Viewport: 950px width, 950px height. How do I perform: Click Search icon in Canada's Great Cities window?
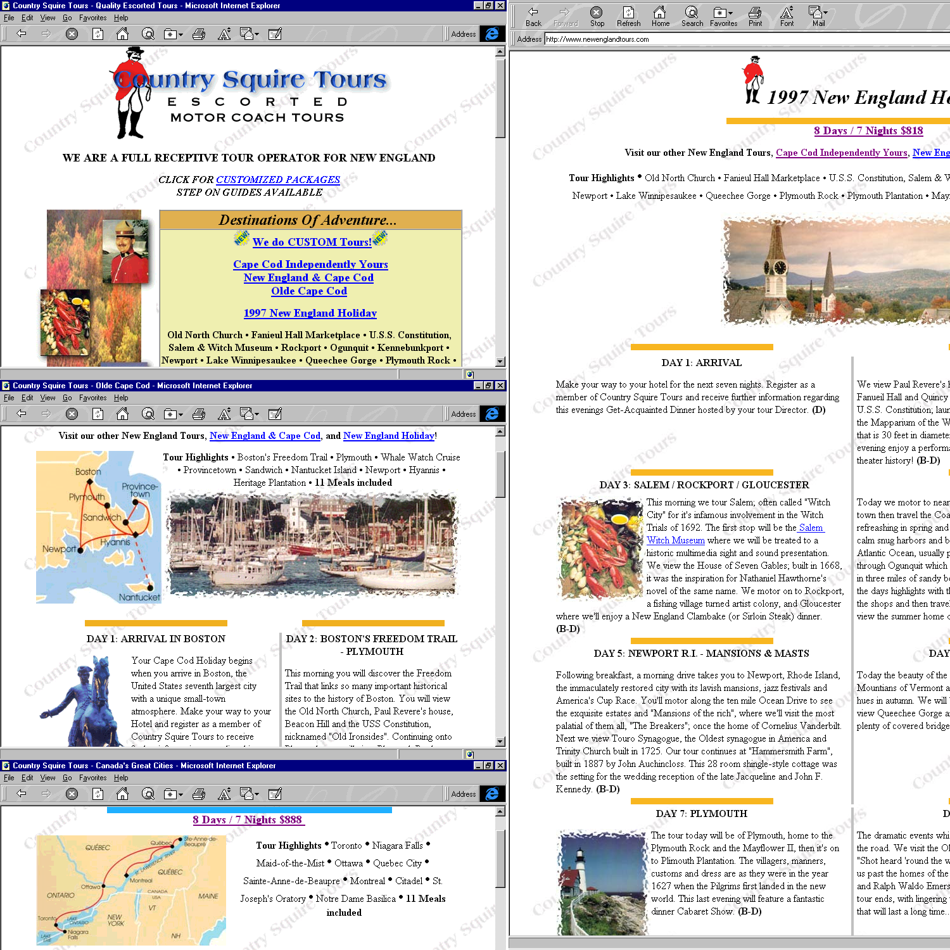click(x=148, y=794)
